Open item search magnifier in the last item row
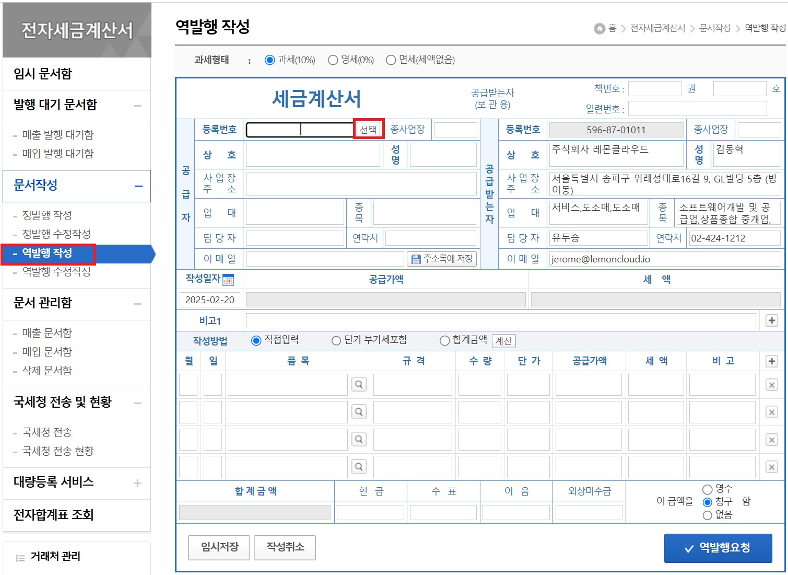This screenshot has height=575, width=788. point(359,466)
